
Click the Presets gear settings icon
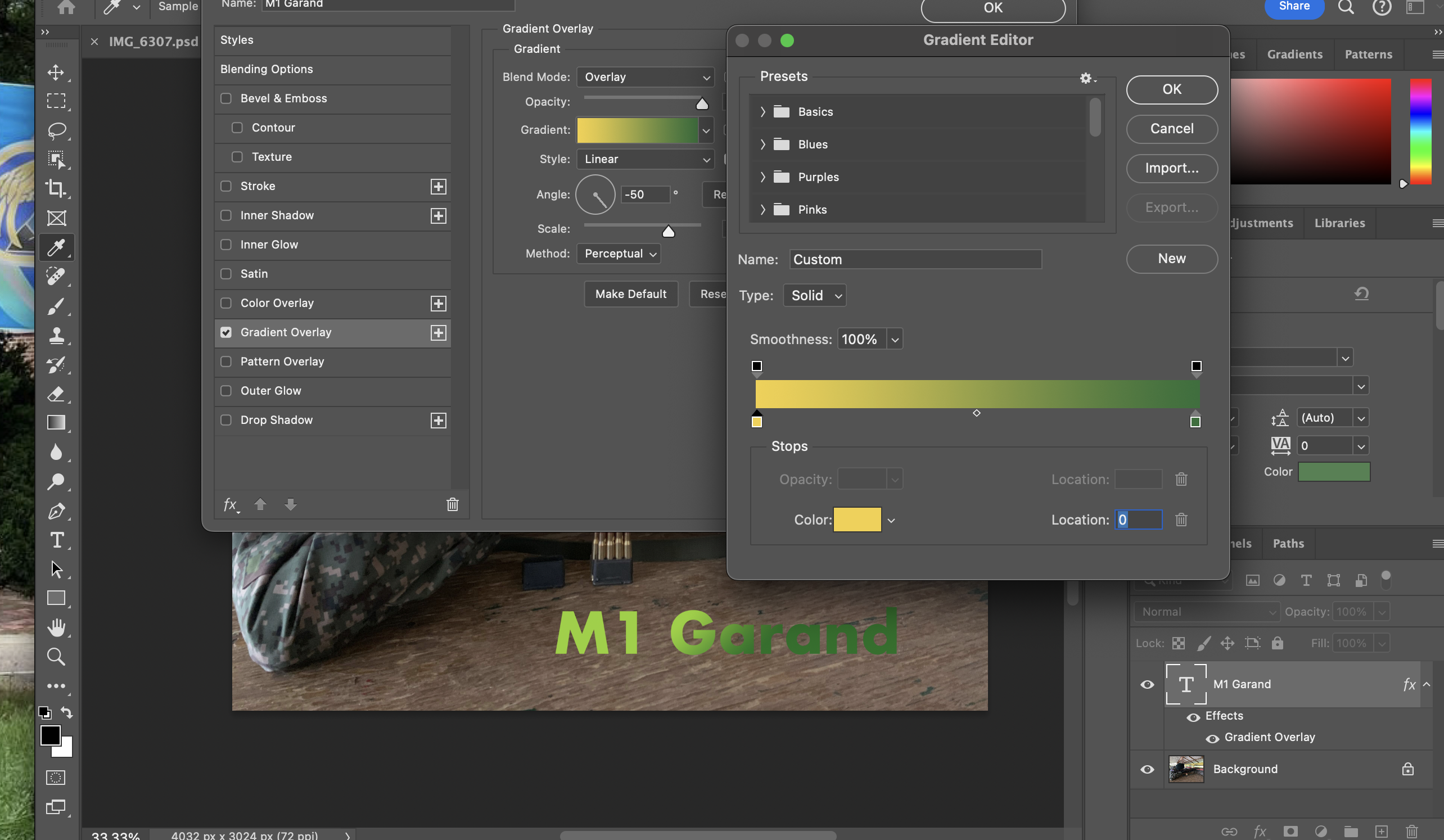click(1086, 79)
